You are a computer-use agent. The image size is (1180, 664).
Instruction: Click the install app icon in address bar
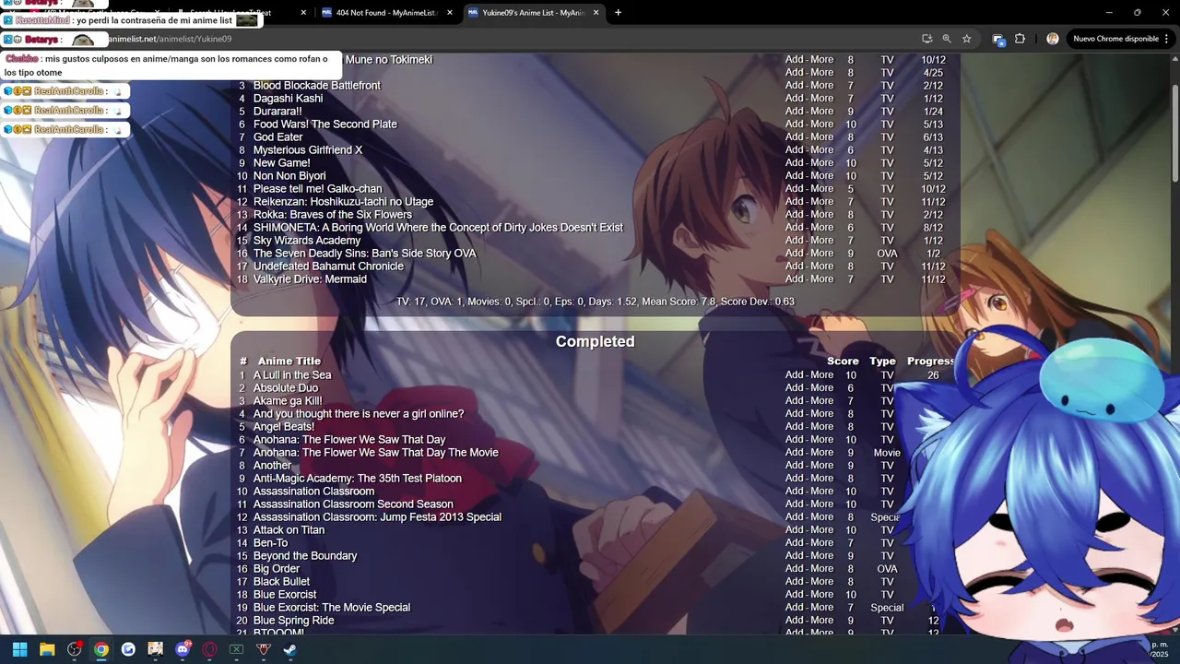coord(926,39)
